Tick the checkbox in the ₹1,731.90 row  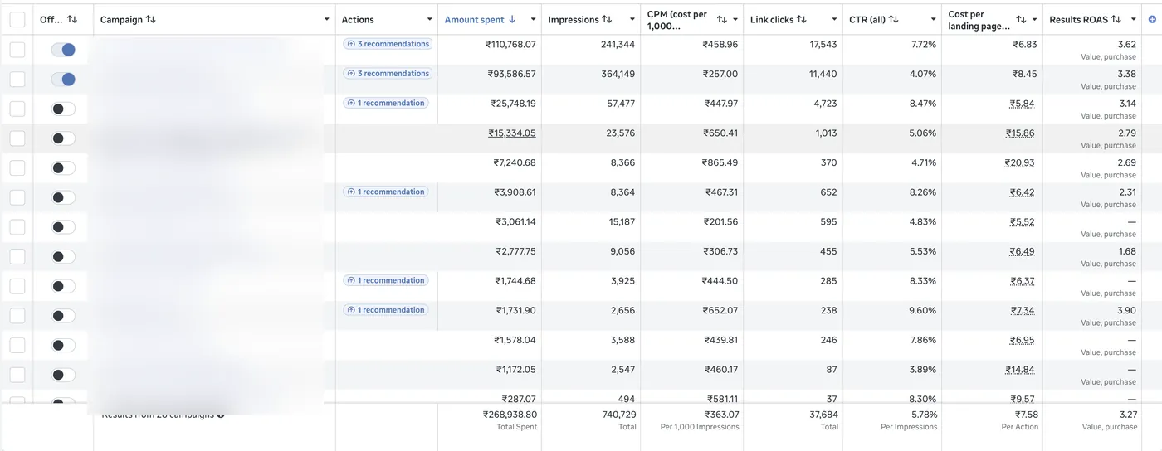tap(17, 316)
